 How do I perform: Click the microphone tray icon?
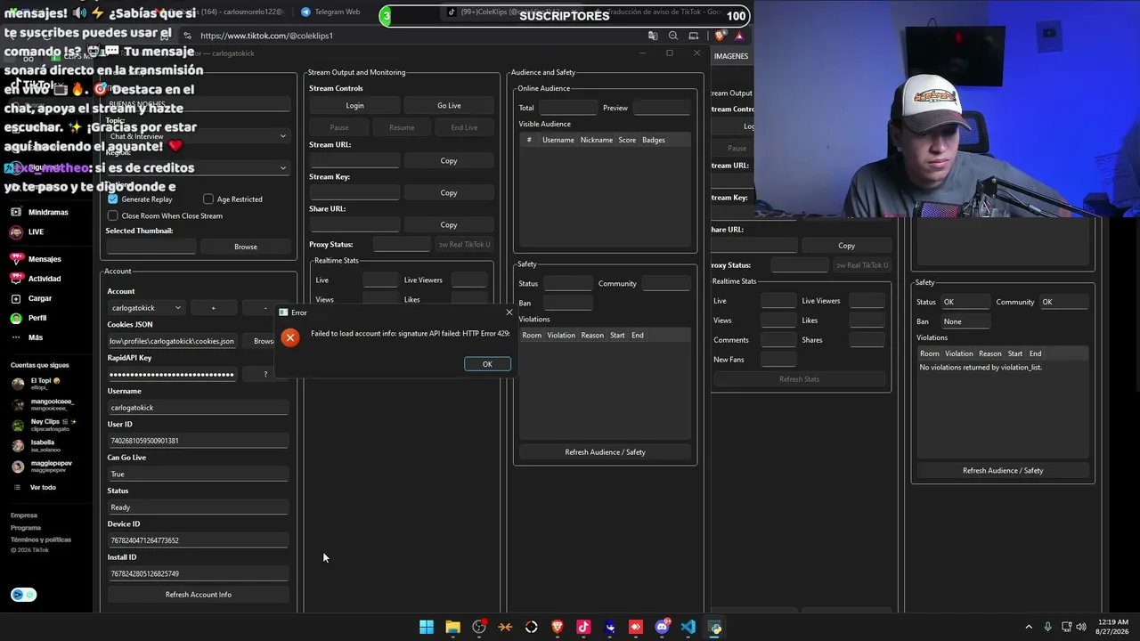(1047, 627)
